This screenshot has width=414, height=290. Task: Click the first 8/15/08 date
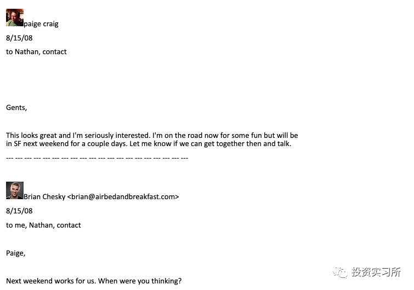(19, 38)
